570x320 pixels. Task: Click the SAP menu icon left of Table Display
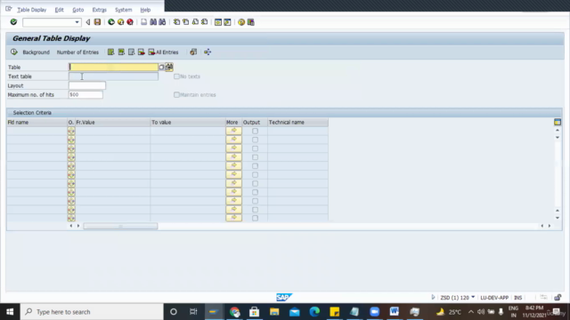coord(9,9)
